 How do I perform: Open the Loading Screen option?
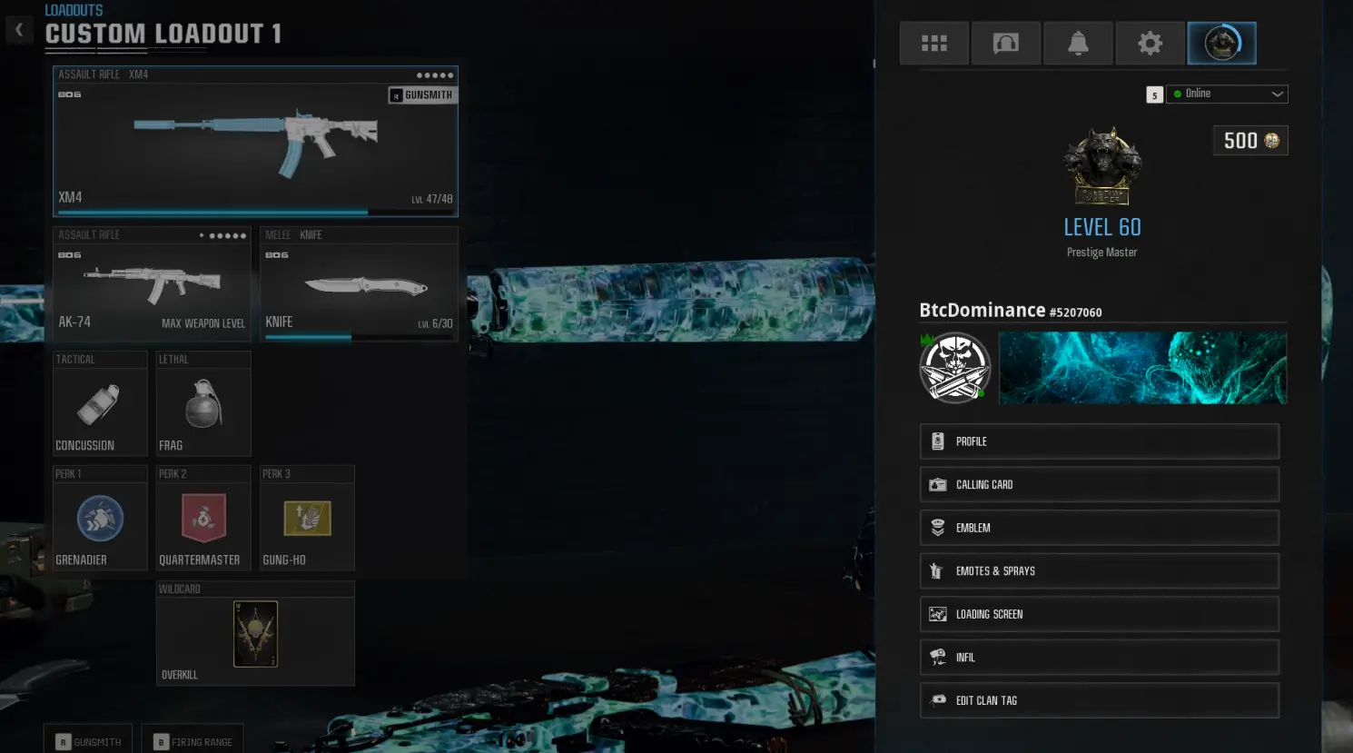coord(1100,614)
